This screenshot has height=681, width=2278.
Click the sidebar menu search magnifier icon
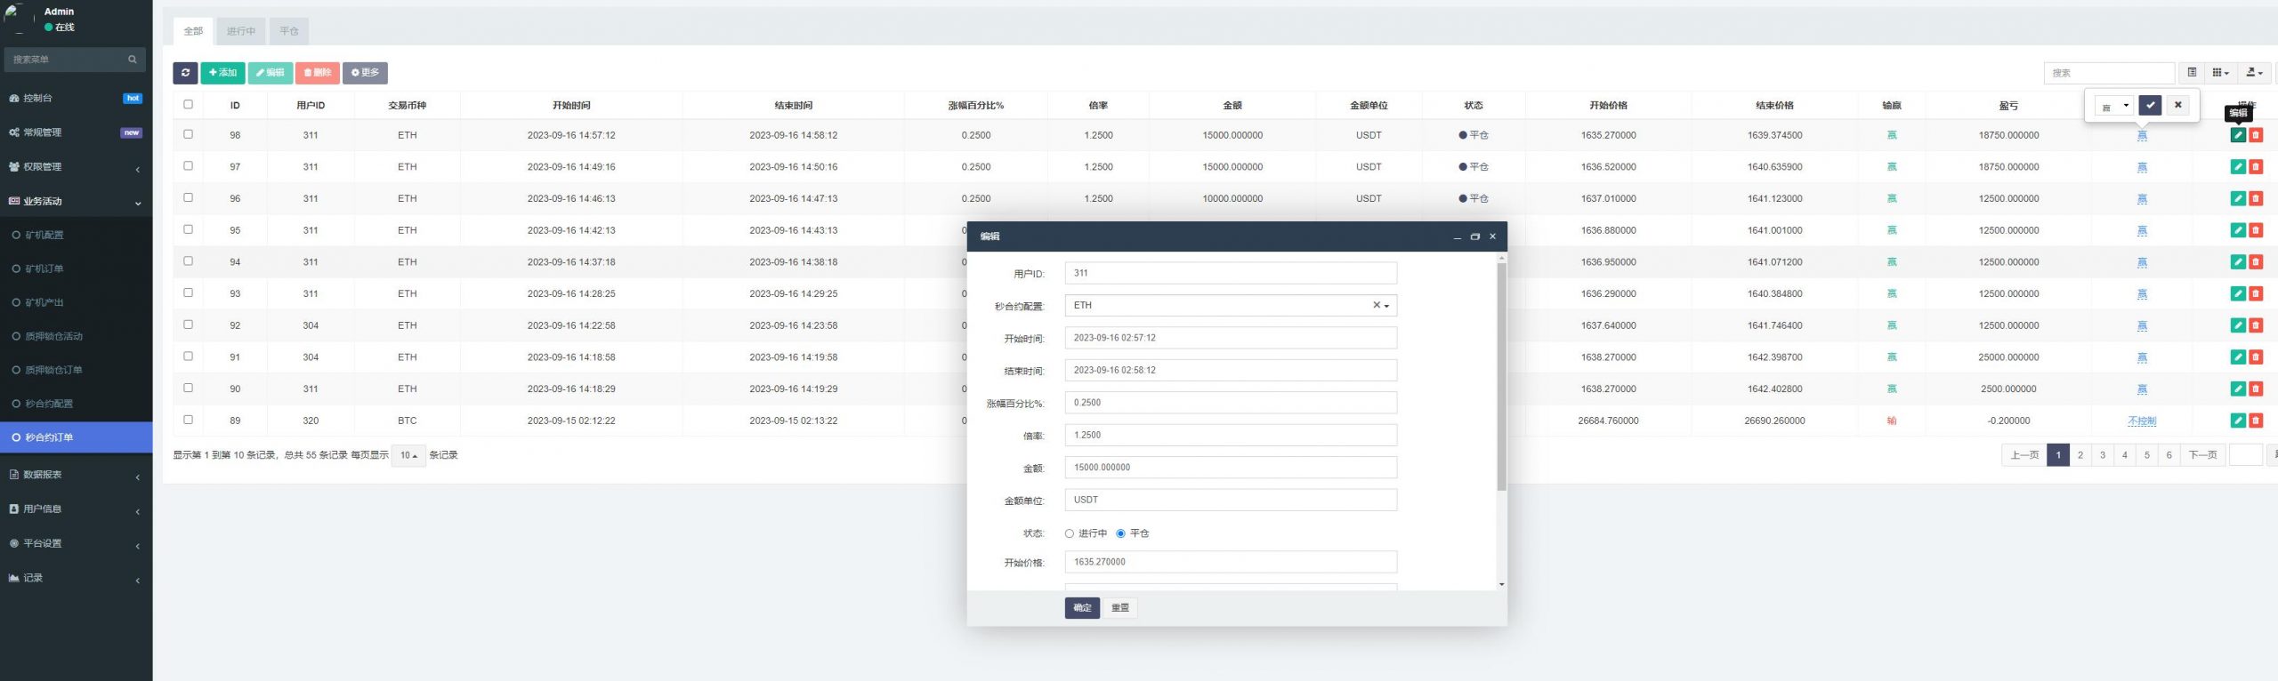[x=132, y=60]
